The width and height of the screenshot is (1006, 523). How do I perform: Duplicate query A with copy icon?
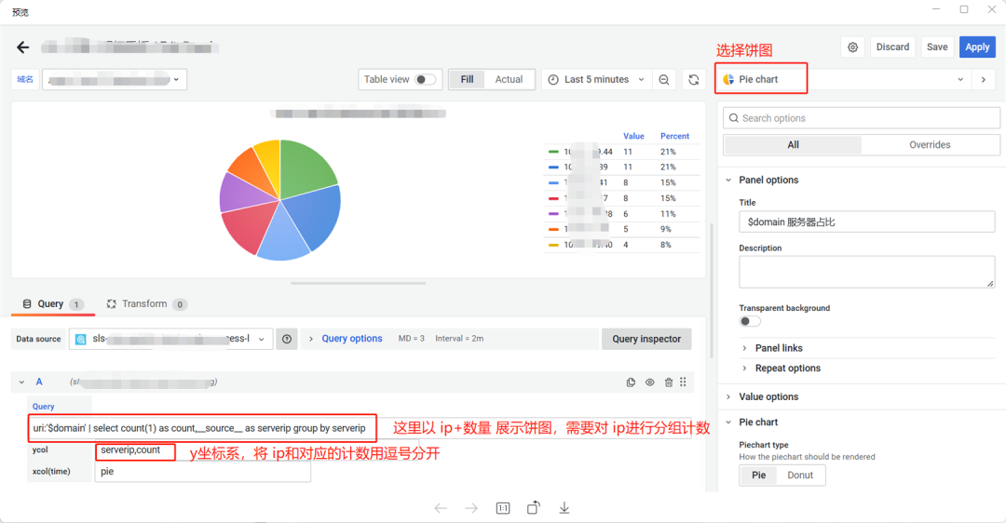(x=631, y=382)
